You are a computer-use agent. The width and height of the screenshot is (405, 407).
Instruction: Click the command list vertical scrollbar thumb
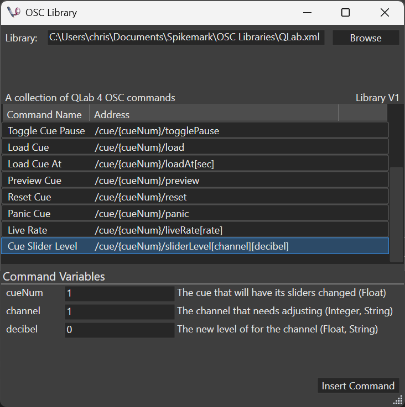coord(396,214)
